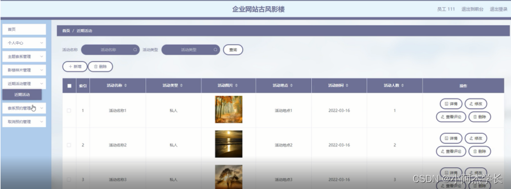
Task: Open 详情 for 活动名称2
Action: pos(451,138)
